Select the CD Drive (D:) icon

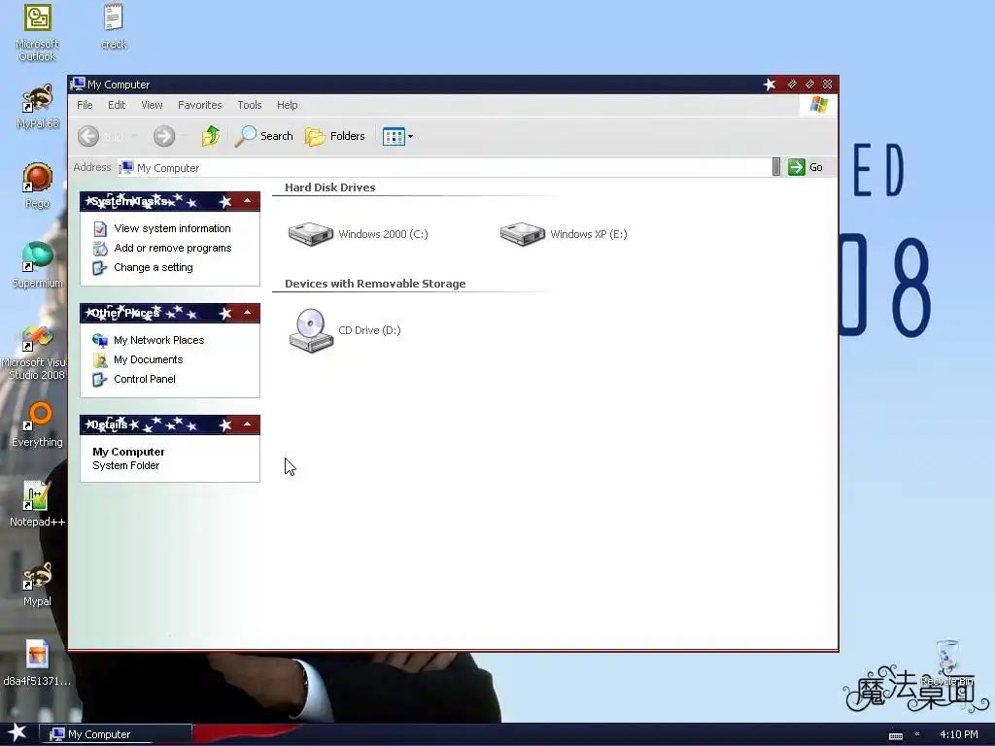(310, 330)
